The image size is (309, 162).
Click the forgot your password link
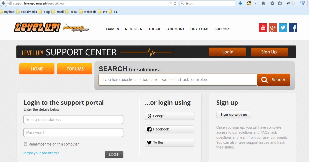41,153
